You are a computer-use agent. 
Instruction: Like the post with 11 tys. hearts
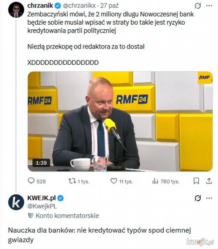114,181
